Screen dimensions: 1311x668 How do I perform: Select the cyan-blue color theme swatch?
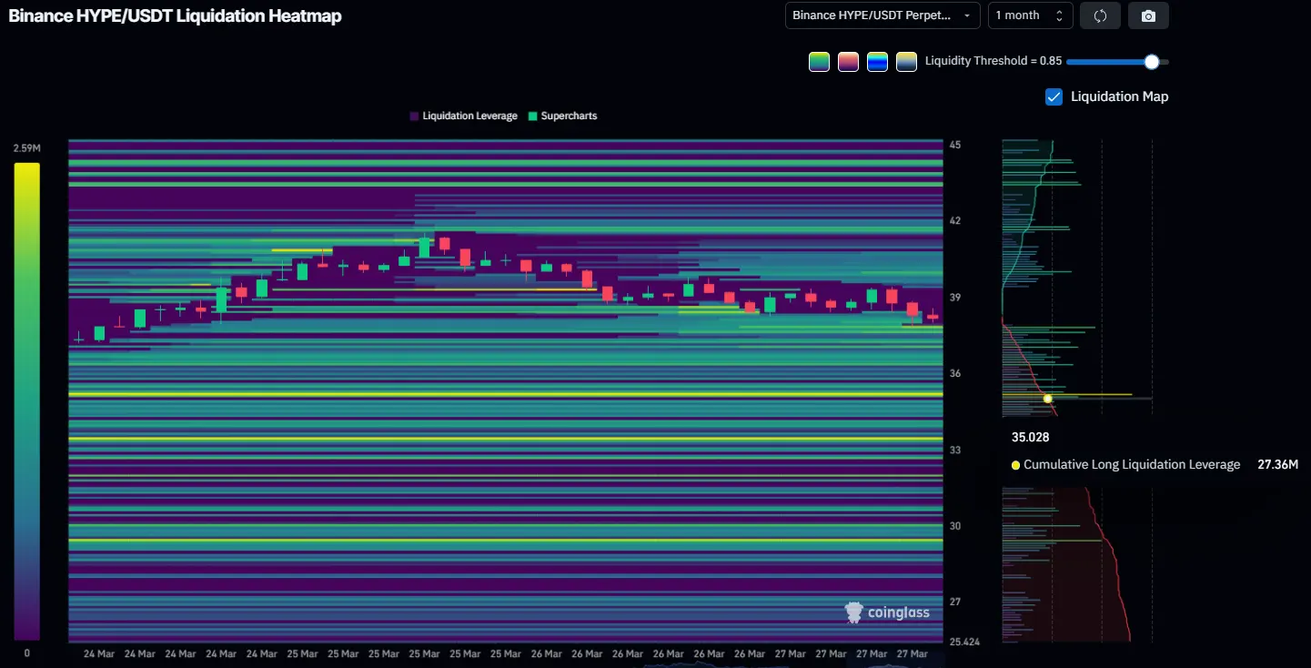(x=877, y=62)
